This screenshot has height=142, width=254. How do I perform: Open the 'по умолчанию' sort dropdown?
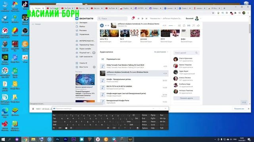pyautogui.click(x=161, y=52)
